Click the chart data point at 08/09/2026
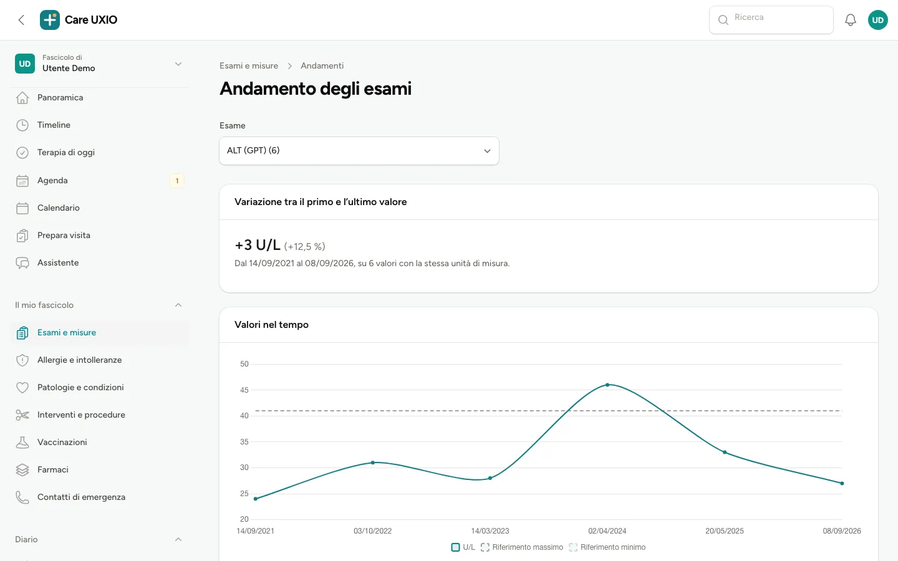The image size is (898, 561). tap(842, 483)
